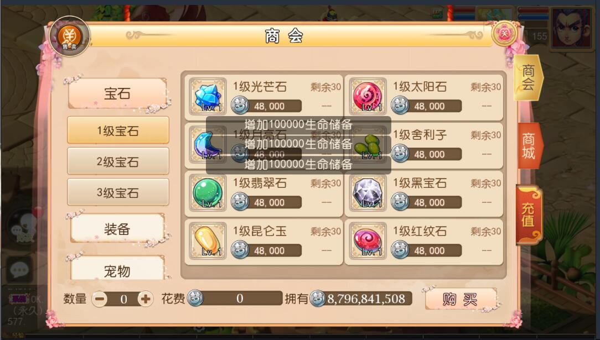Click the pink 1级红纹石 gem icon
This screenshot has height=340, width=600.
click(368, 240)
